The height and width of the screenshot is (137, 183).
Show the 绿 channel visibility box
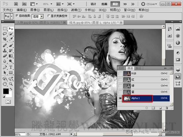point(120,86)
